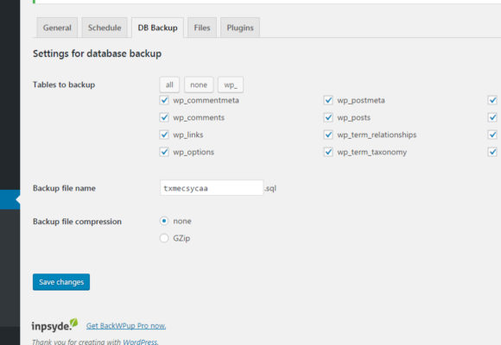Click the backup file name field
Viewport: 501px width, 345px height.
(x=212, y=188)
